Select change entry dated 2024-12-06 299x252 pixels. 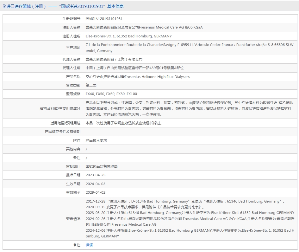pos(190,233)
